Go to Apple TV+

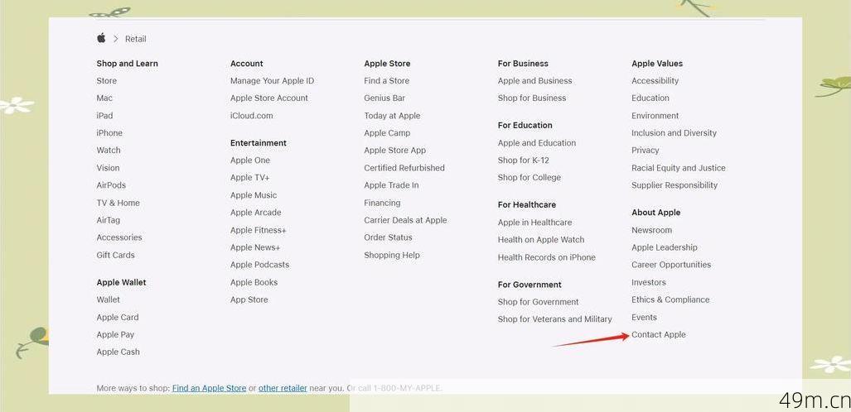pyautogui.click(x=250, y=178)
